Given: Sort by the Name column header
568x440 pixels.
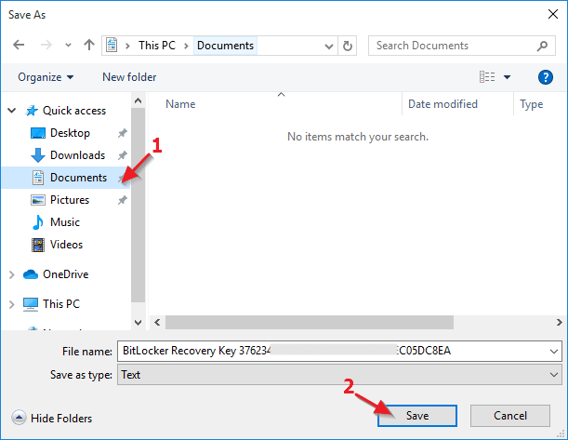Looking at the screenshot, I should pyautogui.click(x=180, y=104).
